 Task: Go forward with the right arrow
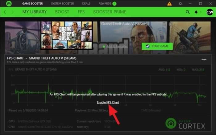[x=13, y=12]
